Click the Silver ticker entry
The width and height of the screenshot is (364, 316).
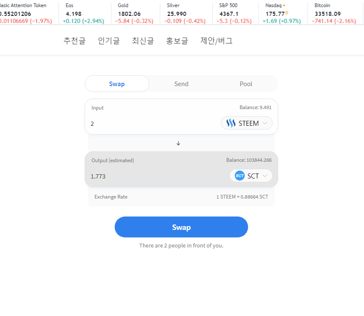186,13
